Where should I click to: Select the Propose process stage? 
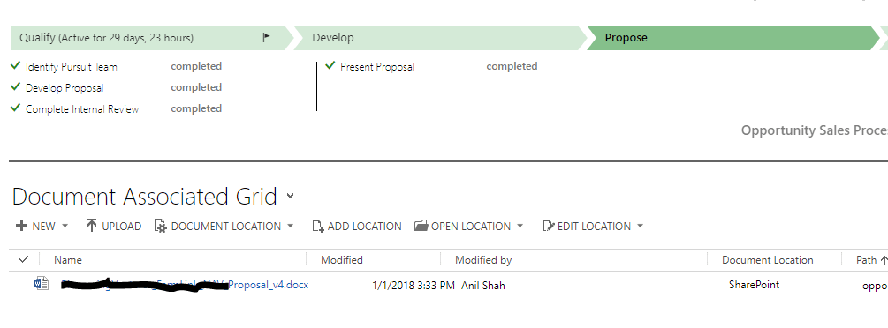(733, 38)
